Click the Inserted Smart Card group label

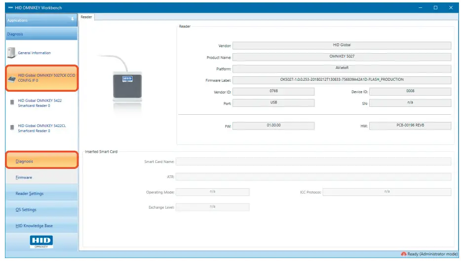[x=101, y=152]
